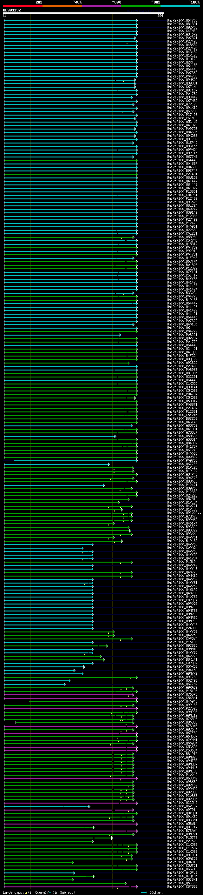Click the purple arrowhead ending the UniRef100_A5BW14 alignment
Image resolution: width=203 pixels, height=895 pixels.
137,824
